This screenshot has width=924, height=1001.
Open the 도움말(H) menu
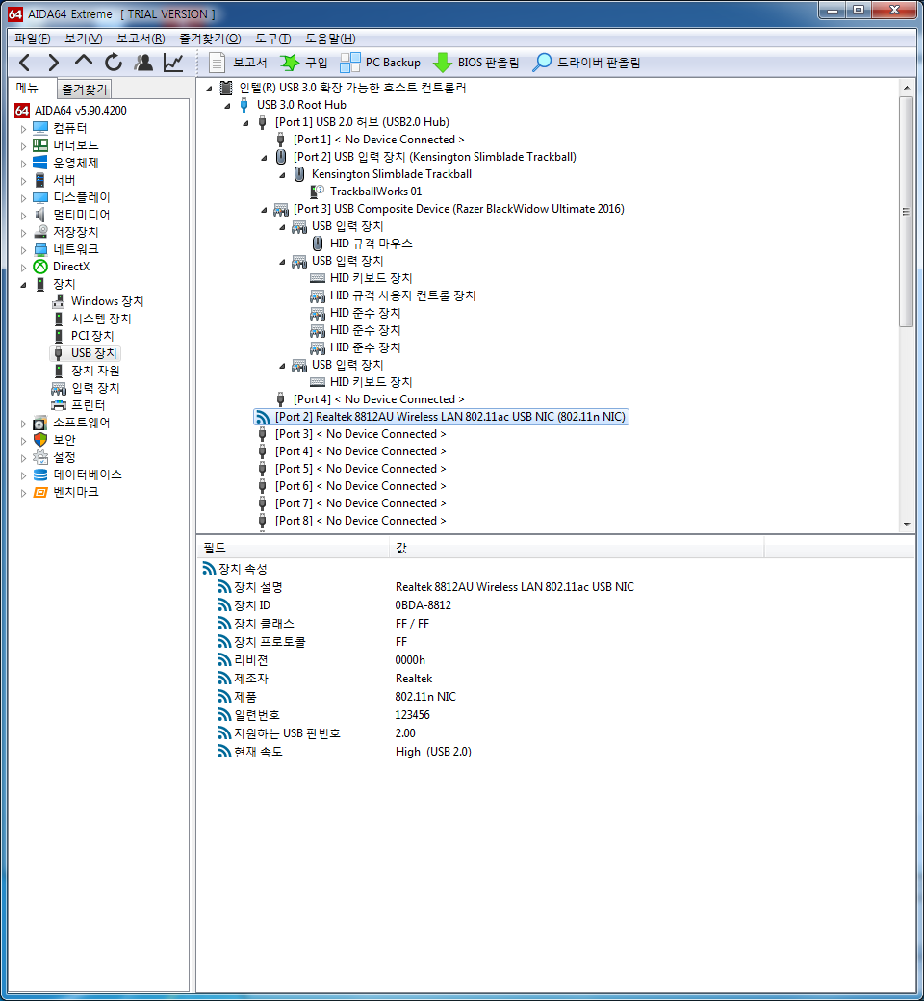coord(330,38)
